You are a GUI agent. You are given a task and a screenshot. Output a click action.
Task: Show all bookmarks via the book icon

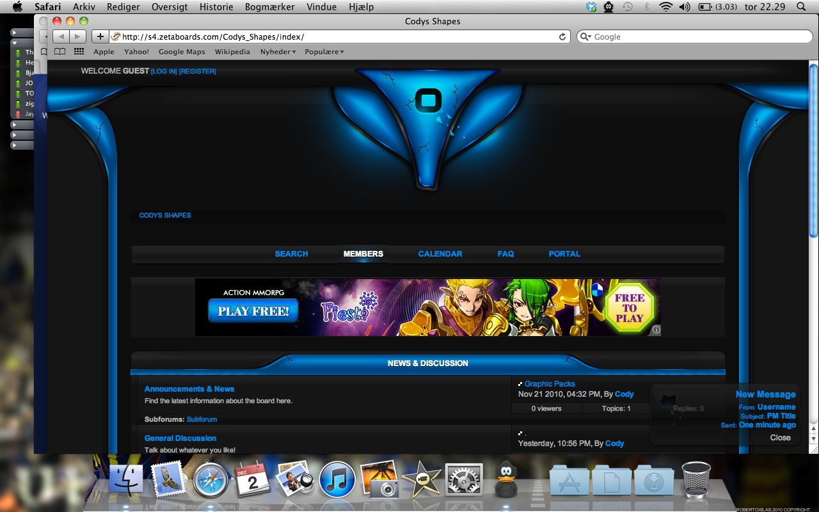click(x=60, y=52)
